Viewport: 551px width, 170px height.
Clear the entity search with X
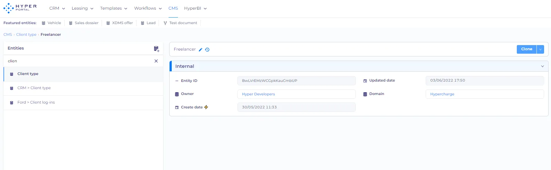tap(156, 61)
